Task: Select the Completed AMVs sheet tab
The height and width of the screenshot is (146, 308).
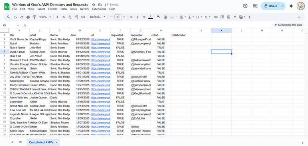Action: pyautogui.click(x=41, y=142)
